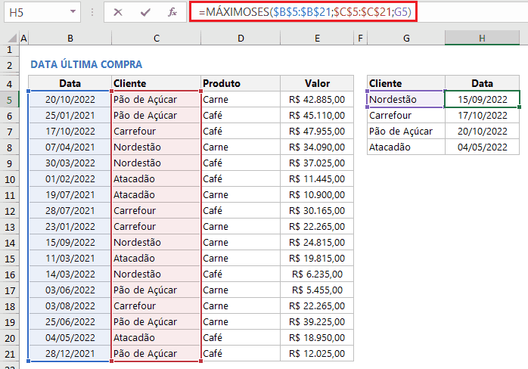Open the Insert Function fx dialog
The height and width of the screenshot is (369, 528).
pyautogui.click(x=172, y=12)
